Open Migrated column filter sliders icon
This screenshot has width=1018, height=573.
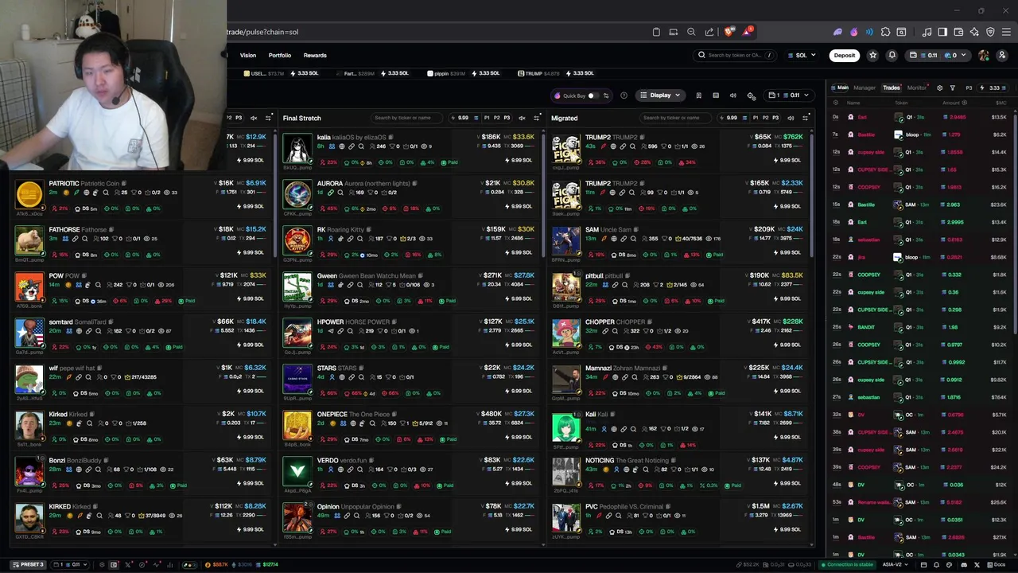tap(806, 118)
